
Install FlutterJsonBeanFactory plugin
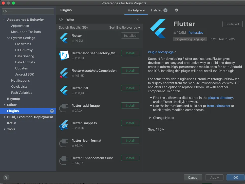[x=130, y=53]
